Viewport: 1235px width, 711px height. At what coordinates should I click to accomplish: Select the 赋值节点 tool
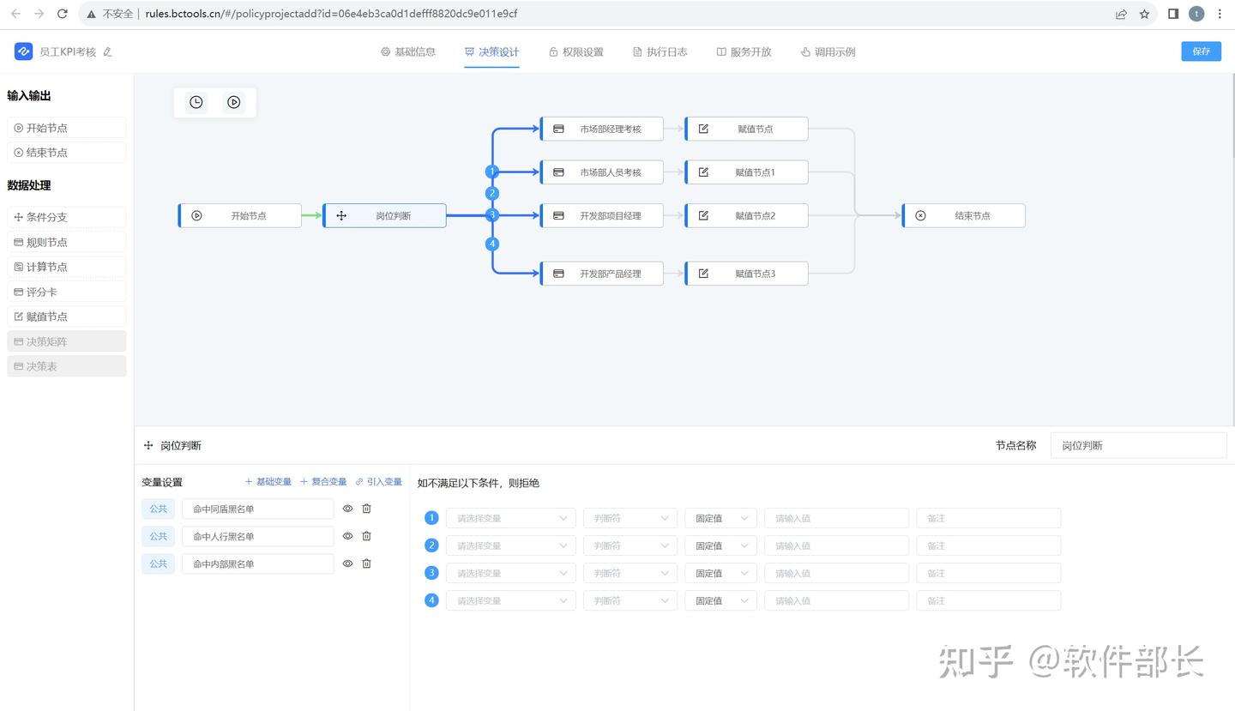click(x=66, y=316)
